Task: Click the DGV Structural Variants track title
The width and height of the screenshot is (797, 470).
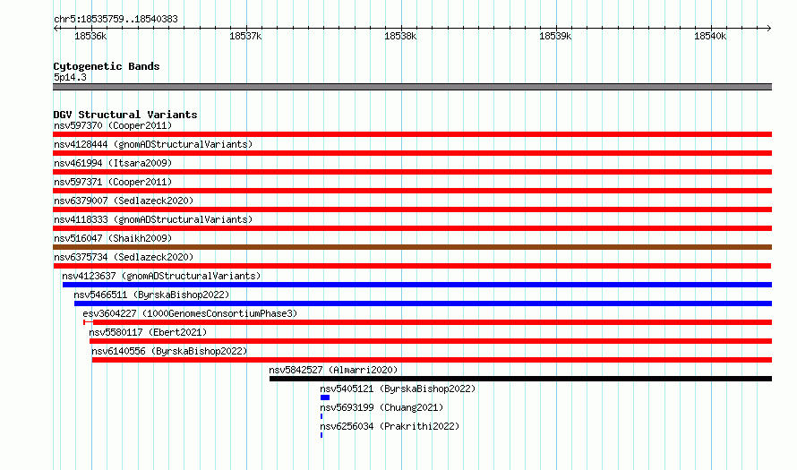Action: point(125,115)
